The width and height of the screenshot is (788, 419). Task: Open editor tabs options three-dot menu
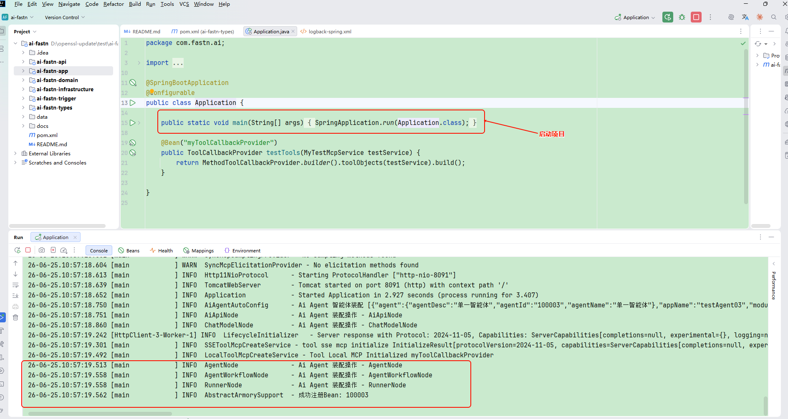tap(741, 31)
